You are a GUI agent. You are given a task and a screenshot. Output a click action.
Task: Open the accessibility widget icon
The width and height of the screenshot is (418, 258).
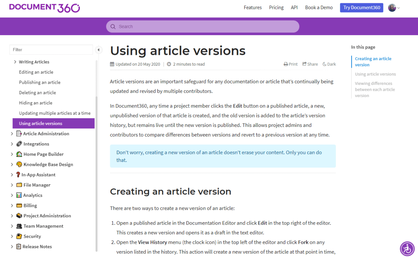(407, 249)
